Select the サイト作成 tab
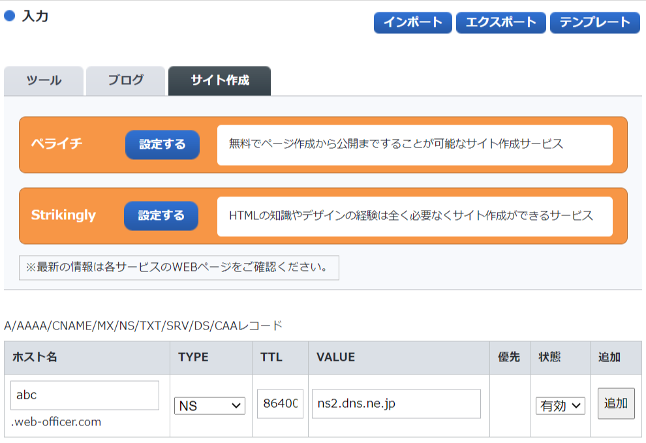The width and height of the screenshot is (646, 443). pos(220,81)
